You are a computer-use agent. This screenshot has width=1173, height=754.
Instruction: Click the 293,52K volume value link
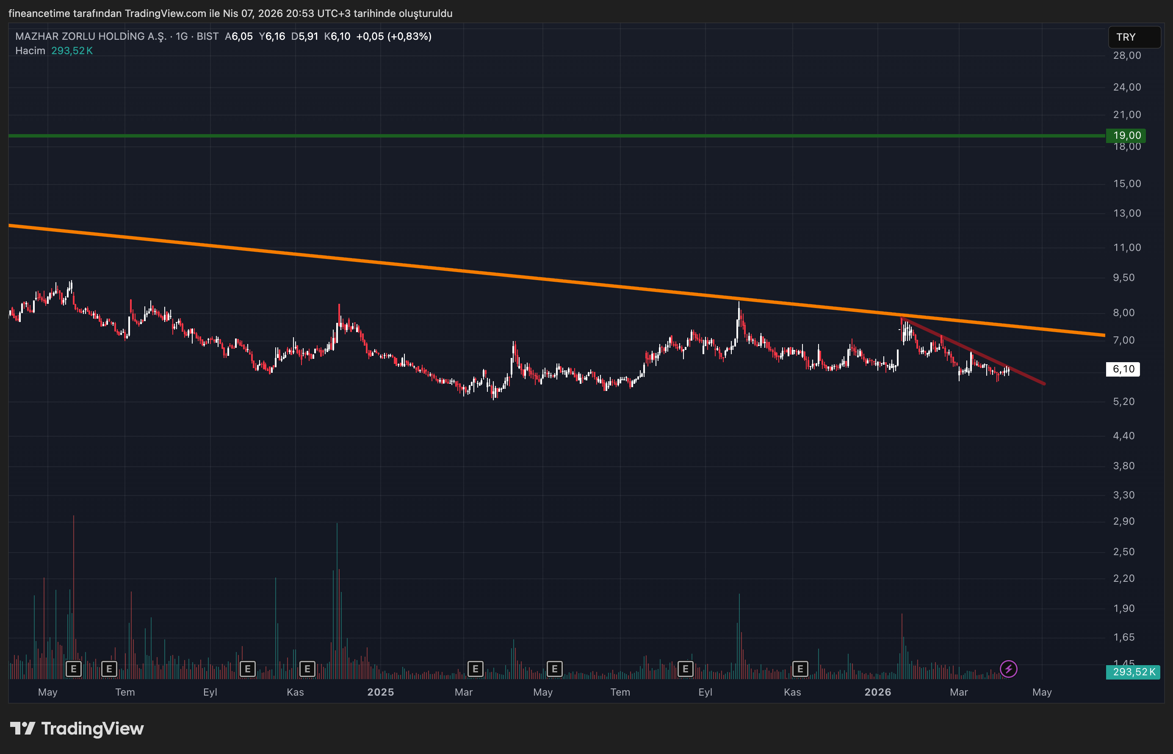coord(72,50)
